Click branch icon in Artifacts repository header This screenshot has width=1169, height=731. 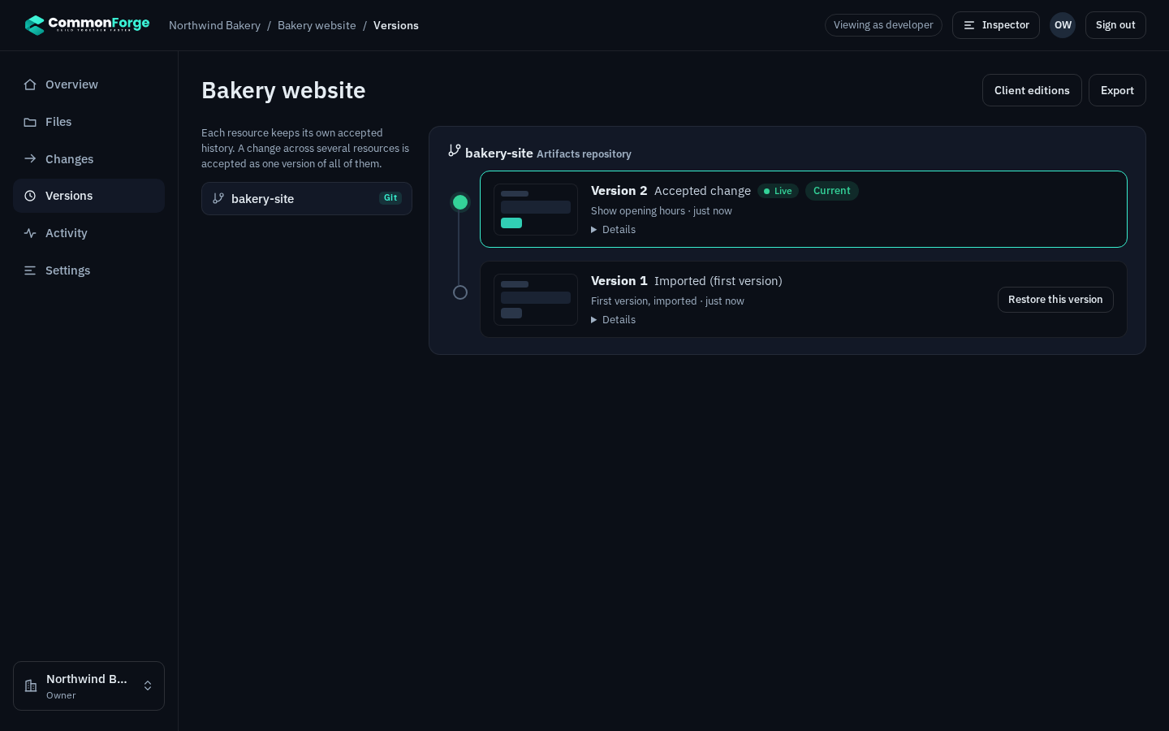(455, 150)
